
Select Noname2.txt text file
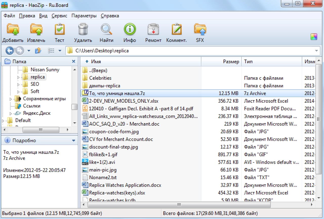(197, 177)
